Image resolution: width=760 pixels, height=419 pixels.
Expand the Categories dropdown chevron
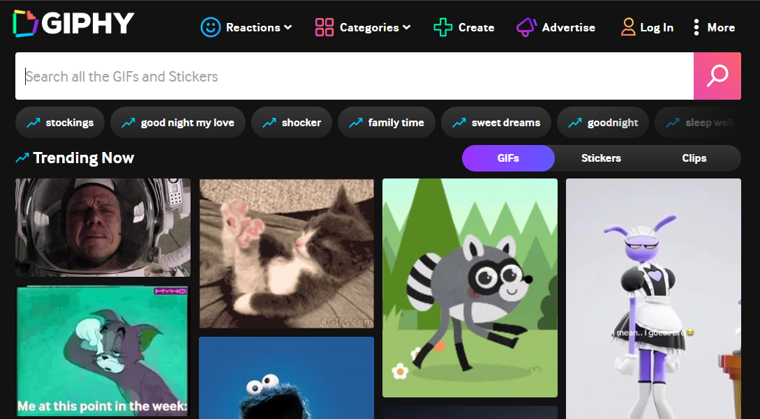[407, 28]
